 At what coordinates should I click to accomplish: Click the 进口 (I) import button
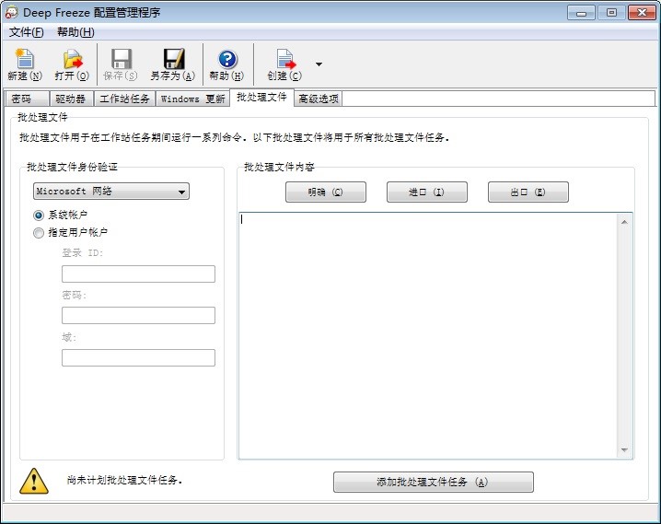[x=426, y=192]
